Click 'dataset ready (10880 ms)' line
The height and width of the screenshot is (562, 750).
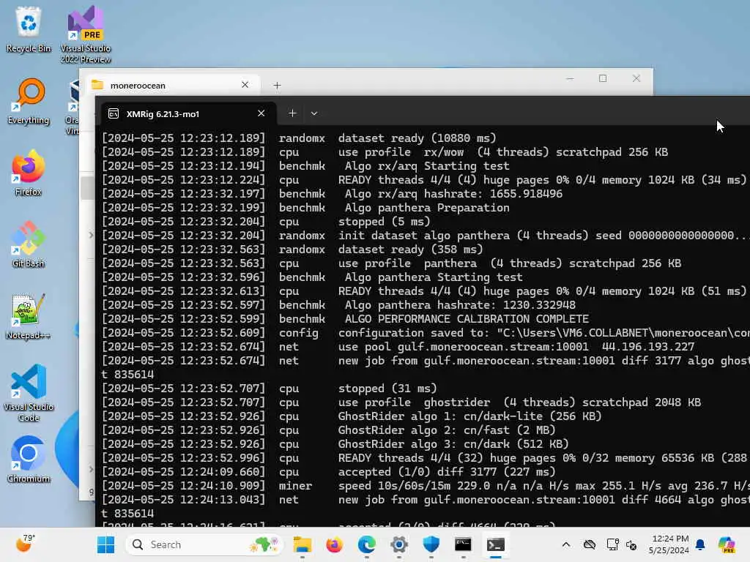(417, 138)
